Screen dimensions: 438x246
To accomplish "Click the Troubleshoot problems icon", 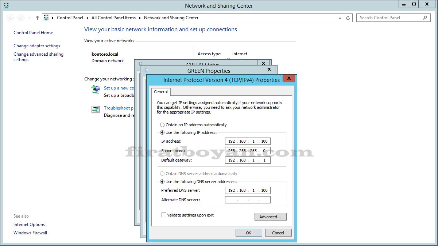I will (x=96, y=110).
